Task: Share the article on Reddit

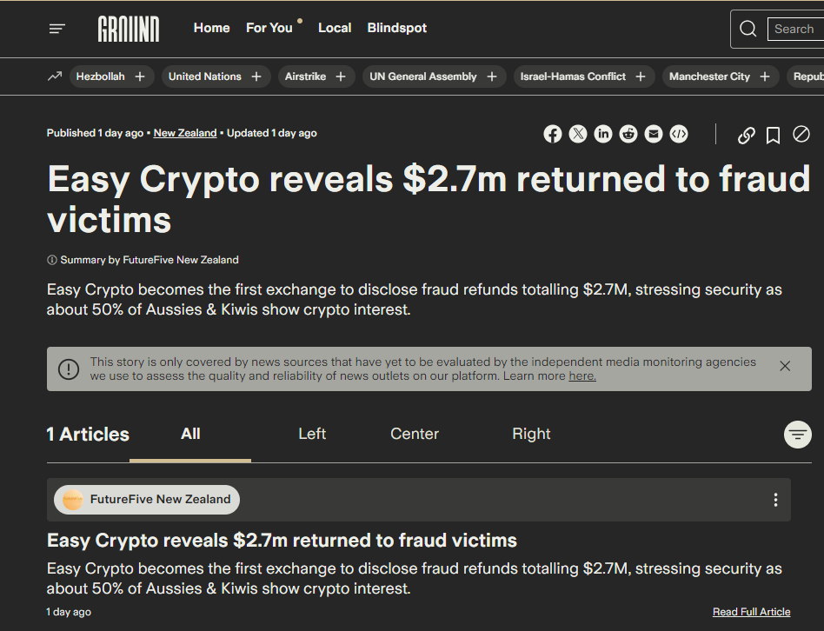Action: [x=628, y=134]
